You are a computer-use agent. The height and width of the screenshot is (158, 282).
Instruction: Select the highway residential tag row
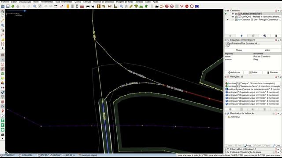[x=253, y=54]
